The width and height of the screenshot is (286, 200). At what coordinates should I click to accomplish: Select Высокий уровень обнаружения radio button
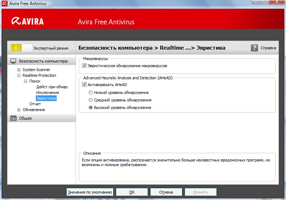pyautogui.click(x=91, y=107)
